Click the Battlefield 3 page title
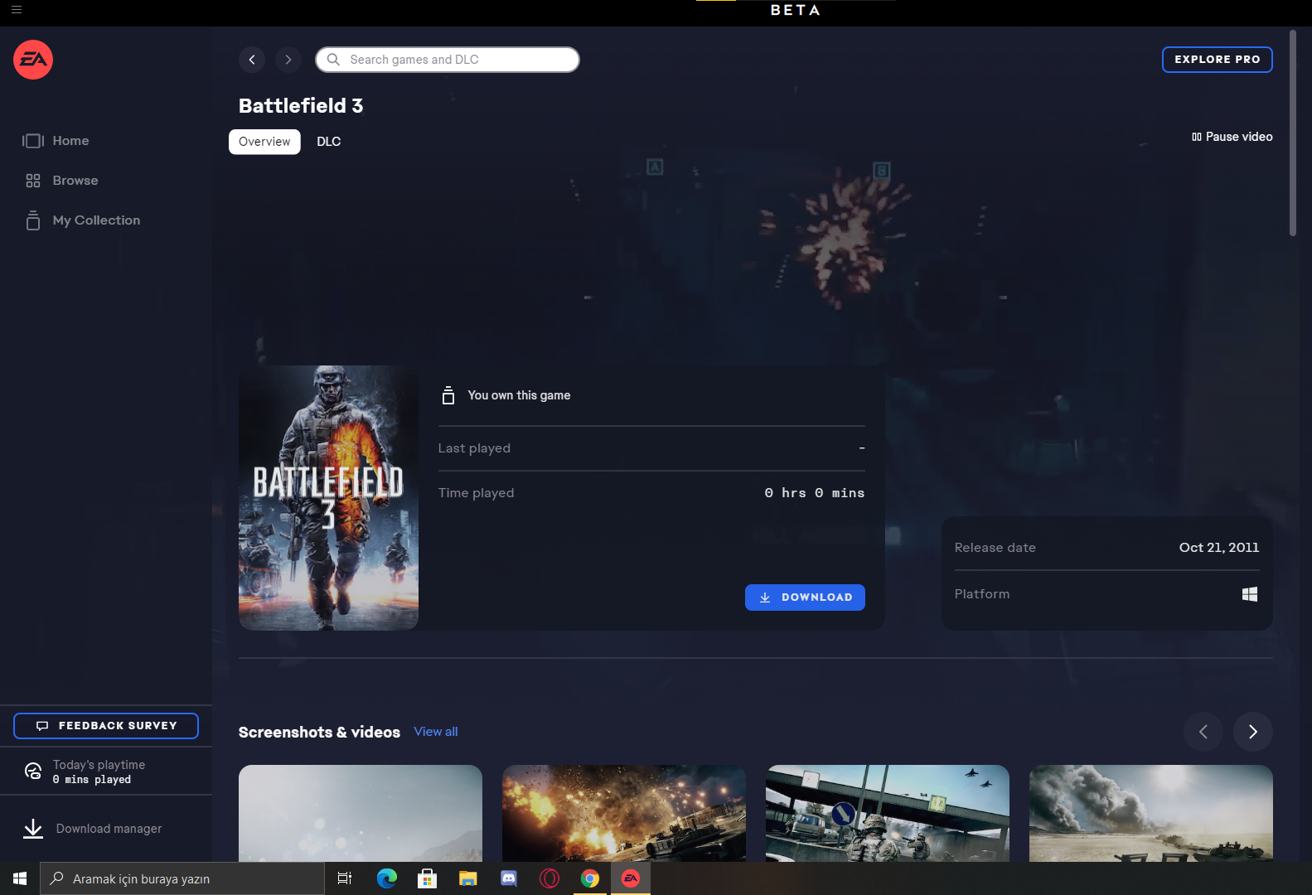Image resolution: width=1312 pixels, height=895 pixels. [x=301, y=106]
